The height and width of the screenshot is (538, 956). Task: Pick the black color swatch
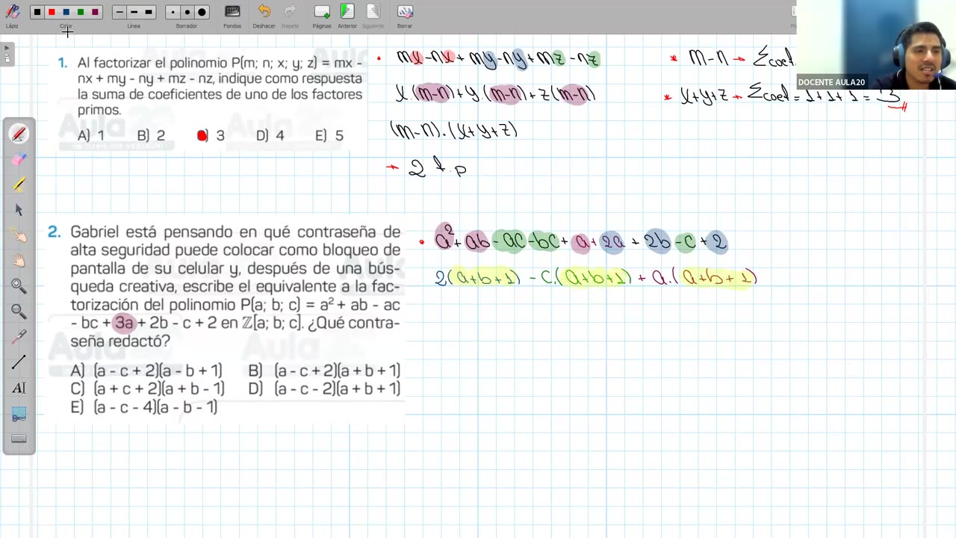click(x=37, y=12)
